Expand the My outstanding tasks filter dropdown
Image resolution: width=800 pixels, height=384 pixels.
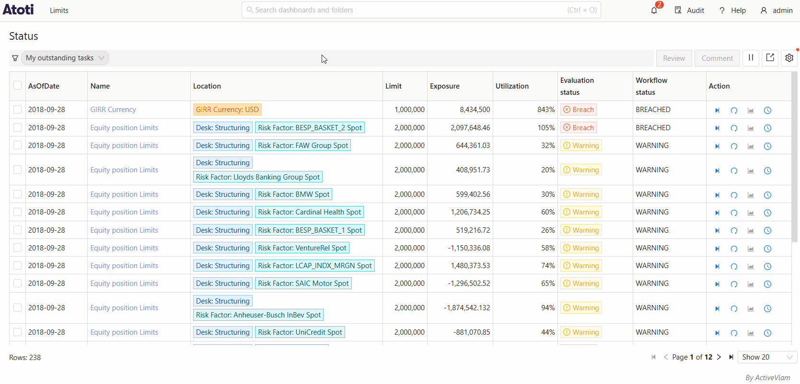click(65, 58)
